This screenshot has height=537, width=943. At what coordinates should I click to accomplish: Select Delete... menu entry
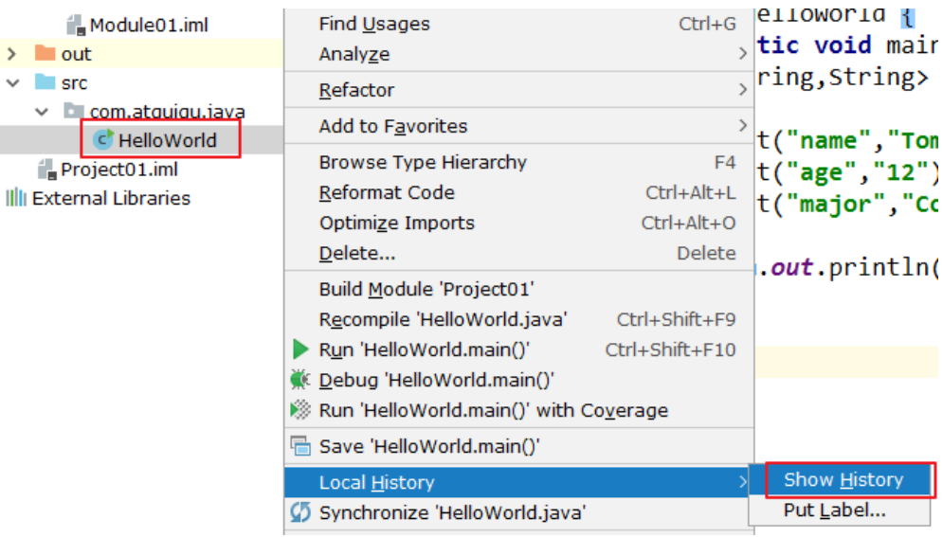(519, 253)
